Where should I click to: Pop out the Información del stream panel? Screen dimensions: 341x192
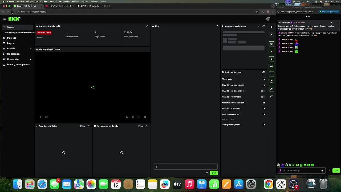263,26
